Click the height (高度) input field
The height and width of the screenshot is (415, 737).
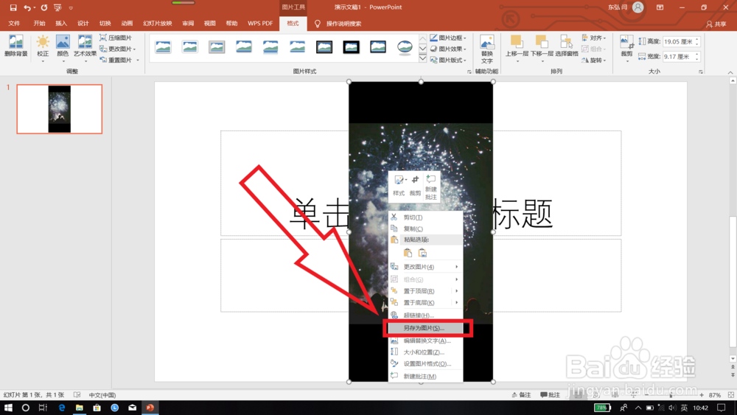coord(678,41)
